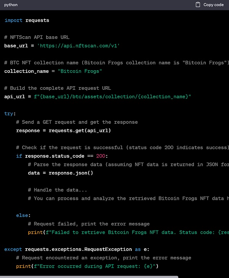Click the 200 status code number
This screenshot has height=278, width=229.
tap(101, 156)
